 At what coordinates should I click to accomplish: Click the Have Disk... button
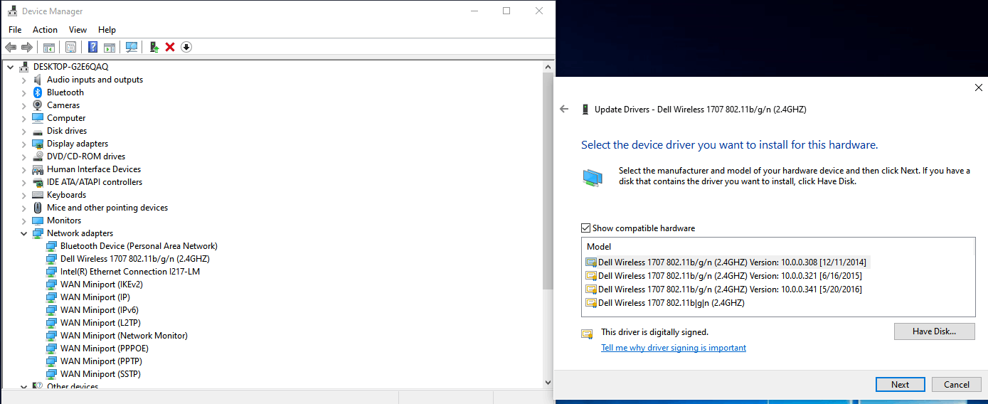point(934,331)
